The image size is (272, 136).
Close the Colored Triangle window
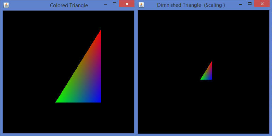coord(127,4)
